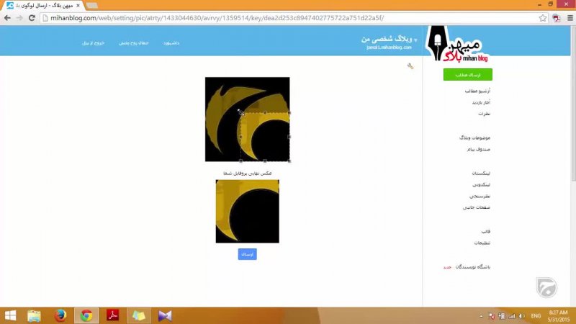Viewport: 576px width, 324px height.
Task: Expand the وبلاگ شخصی من dropdown arrow
Action: [x=415, y=40]
